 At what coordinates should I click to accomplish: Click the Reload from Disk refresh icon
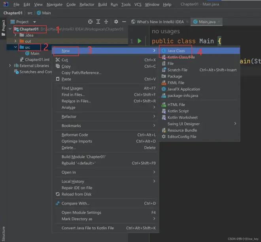tap(58, 194)
